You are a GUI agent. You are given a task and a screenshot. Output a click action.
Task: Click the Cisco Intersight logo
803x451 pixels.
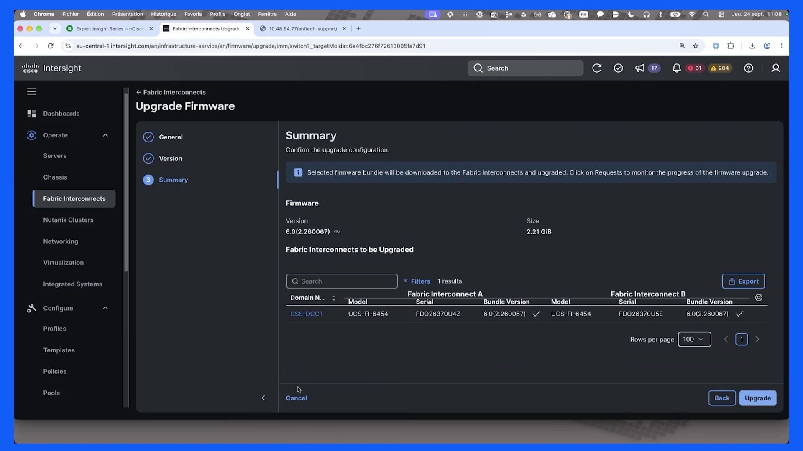(51, 68)
